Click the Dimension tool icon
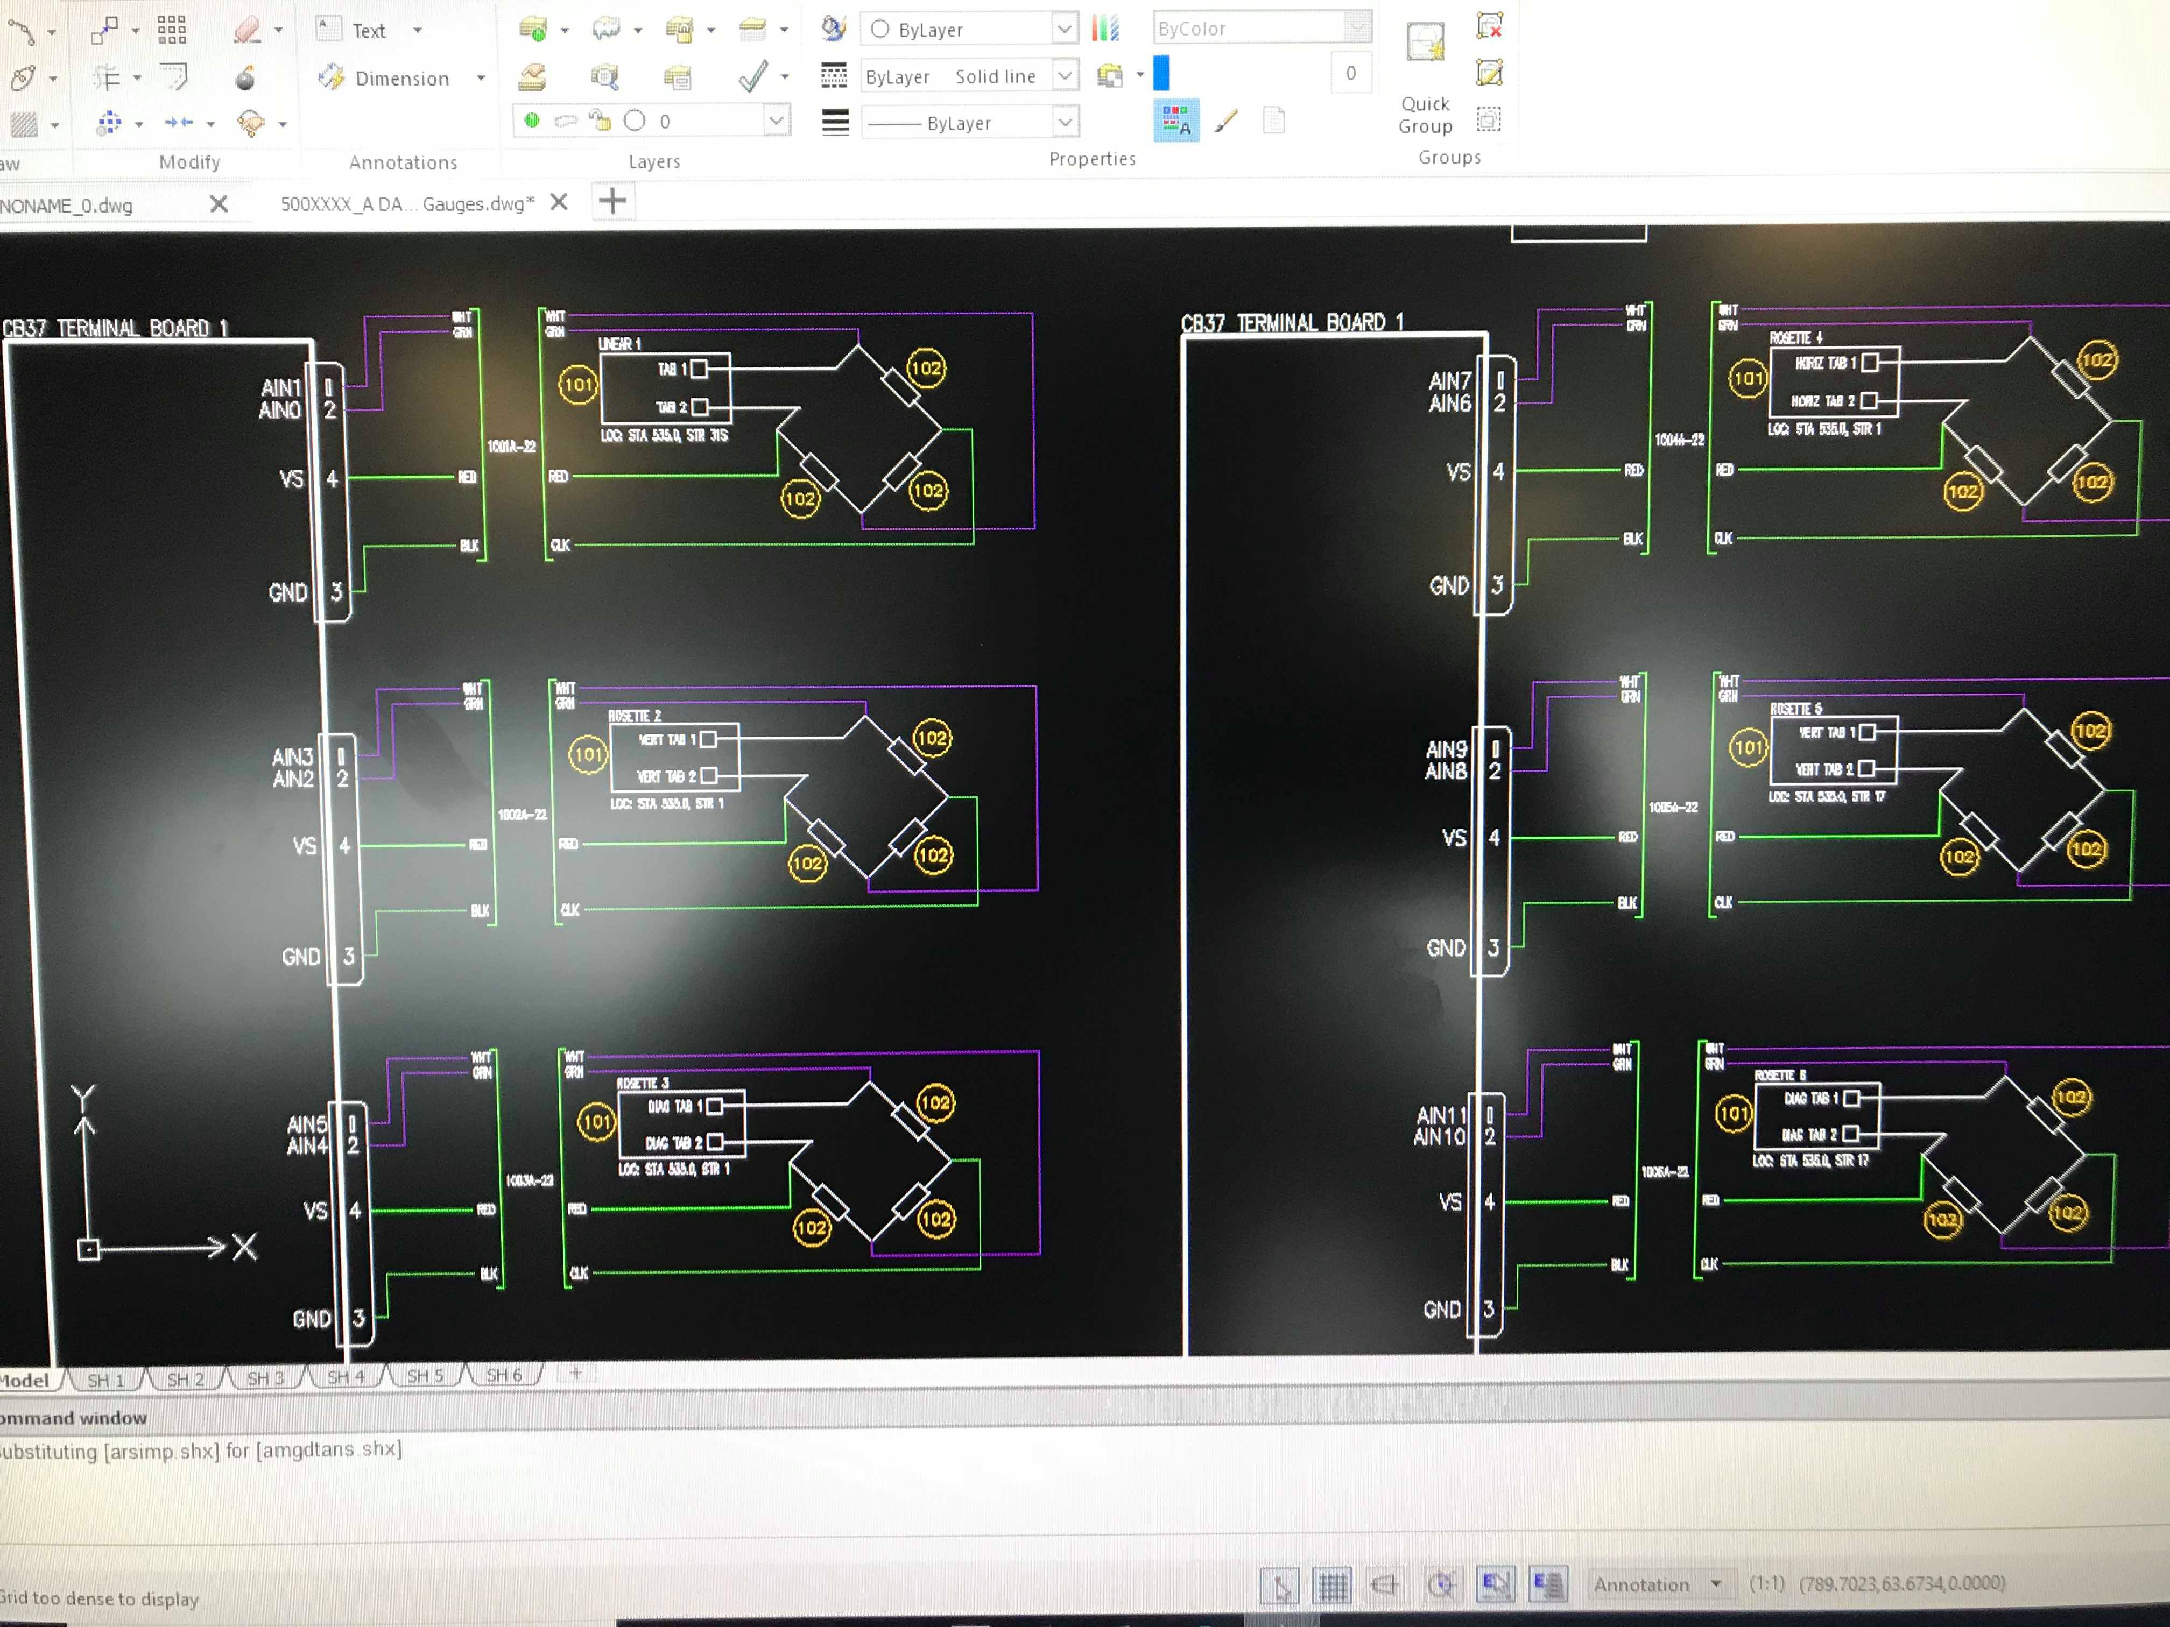Viewport: 2170px width, 1627px height. 333,77
